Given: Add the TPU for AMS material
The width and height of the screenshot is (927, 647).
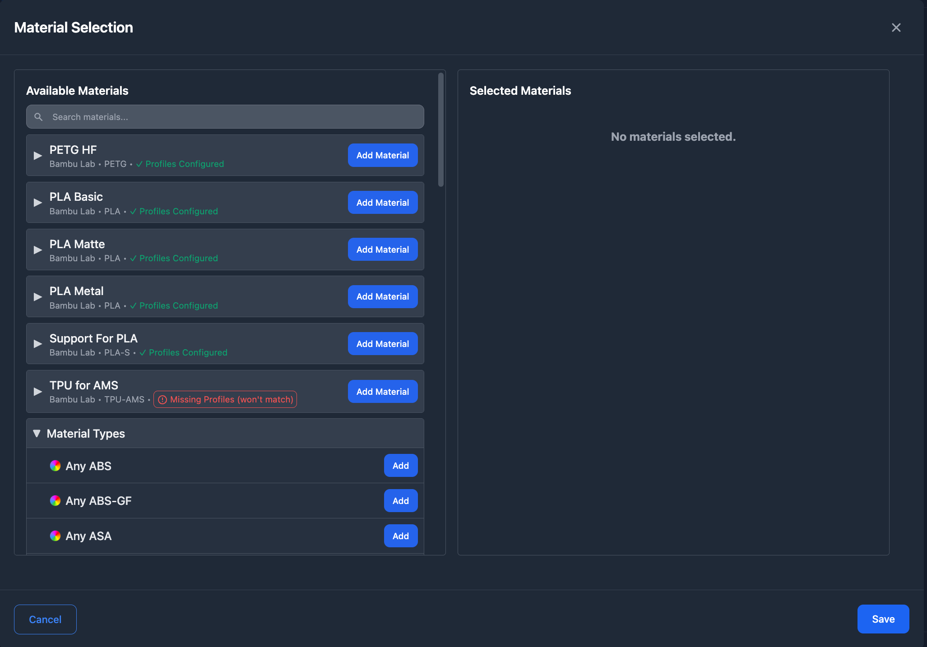Looking at the screenshot, I should pos(382,392).
